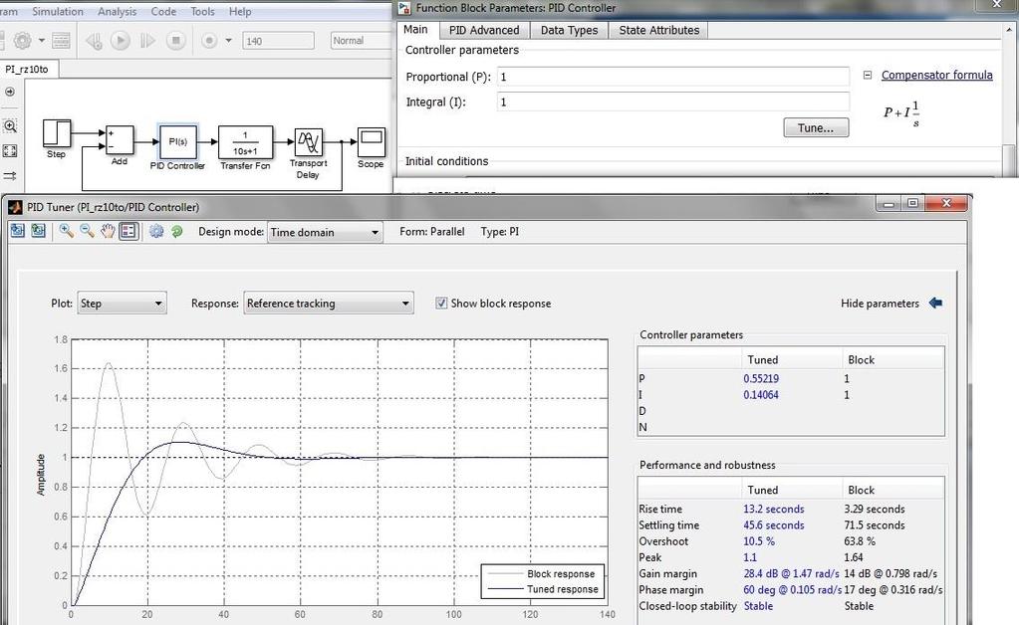Open the Analysis menu
Viewport: 1019px width, 625px height.
[x=117, y=12]
